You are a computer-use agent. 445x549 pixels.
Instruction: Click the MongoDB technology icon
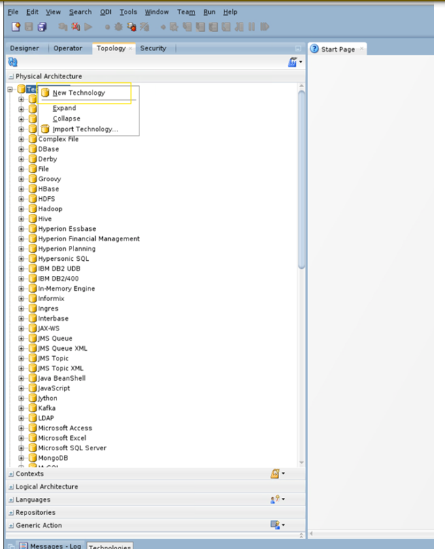point(33,458)
